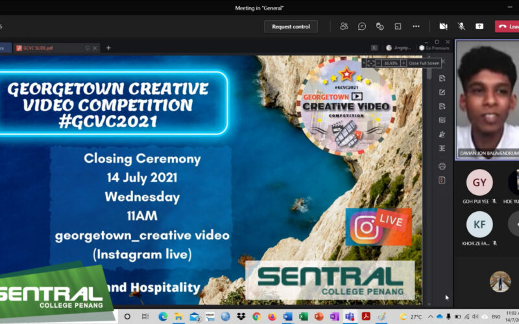
Task: Open Adobe Acrobat from taskbar
Action: point(366,316)
